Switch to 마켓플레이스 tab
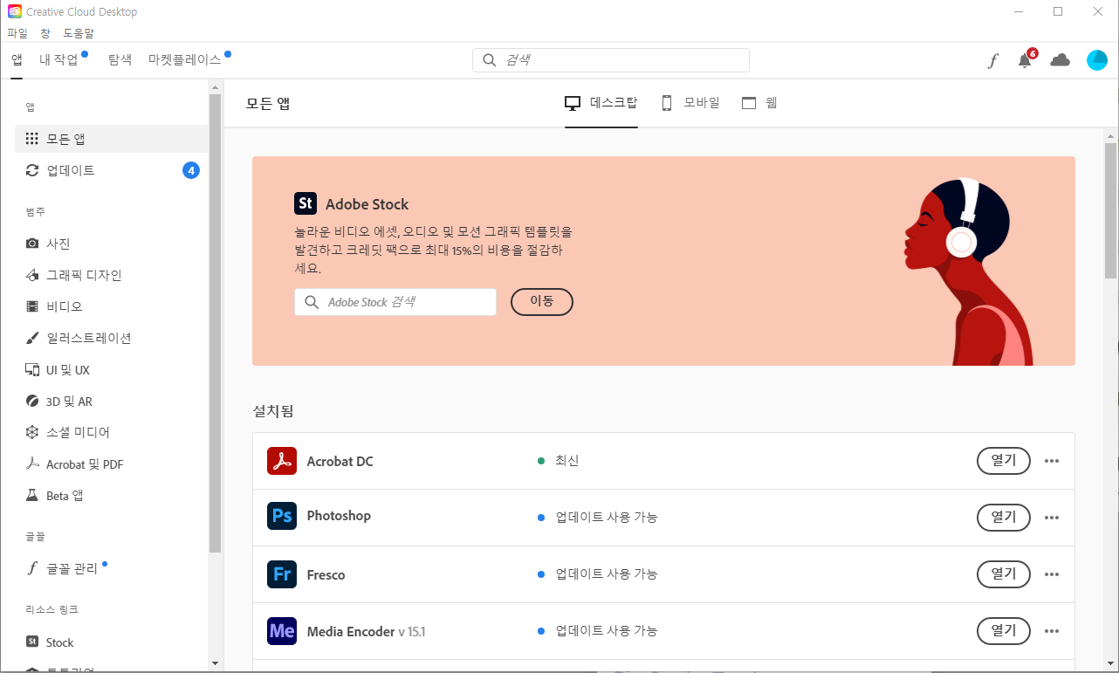 [185, 59]
